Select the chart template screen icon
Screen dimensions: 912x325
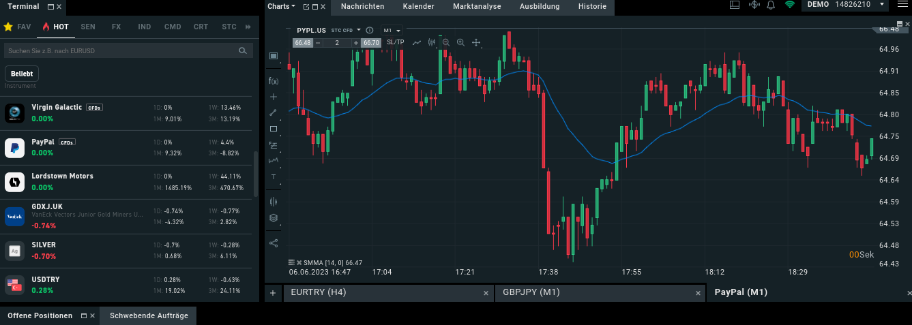click(274, 56)
